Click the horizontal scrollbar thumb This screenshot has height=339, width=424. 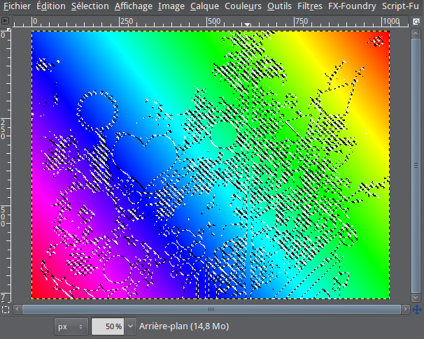click(x=210, y=308)
